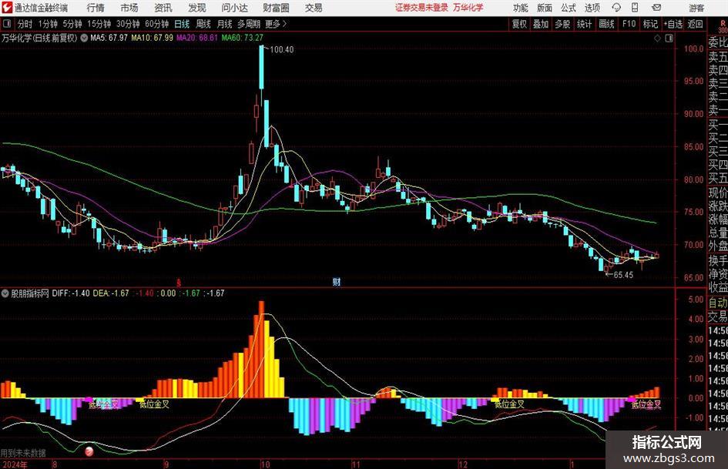This screenshot has width=728, height=469.
Task: Switch to the 分时 view
Action: 25,24
